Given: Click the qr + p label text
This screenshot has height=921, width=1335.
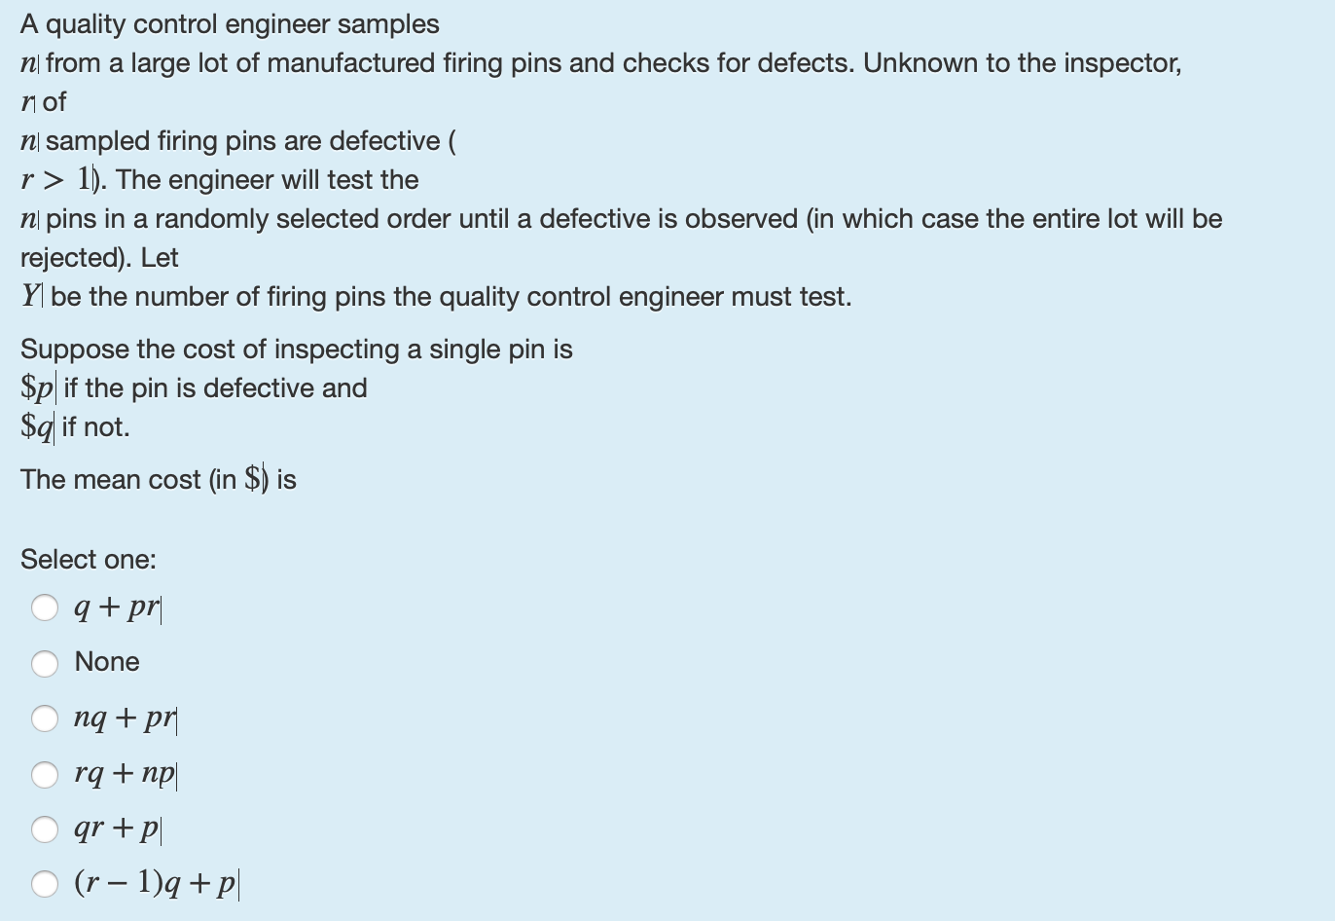Looking at the screenshot, I should tap(117, 829).
